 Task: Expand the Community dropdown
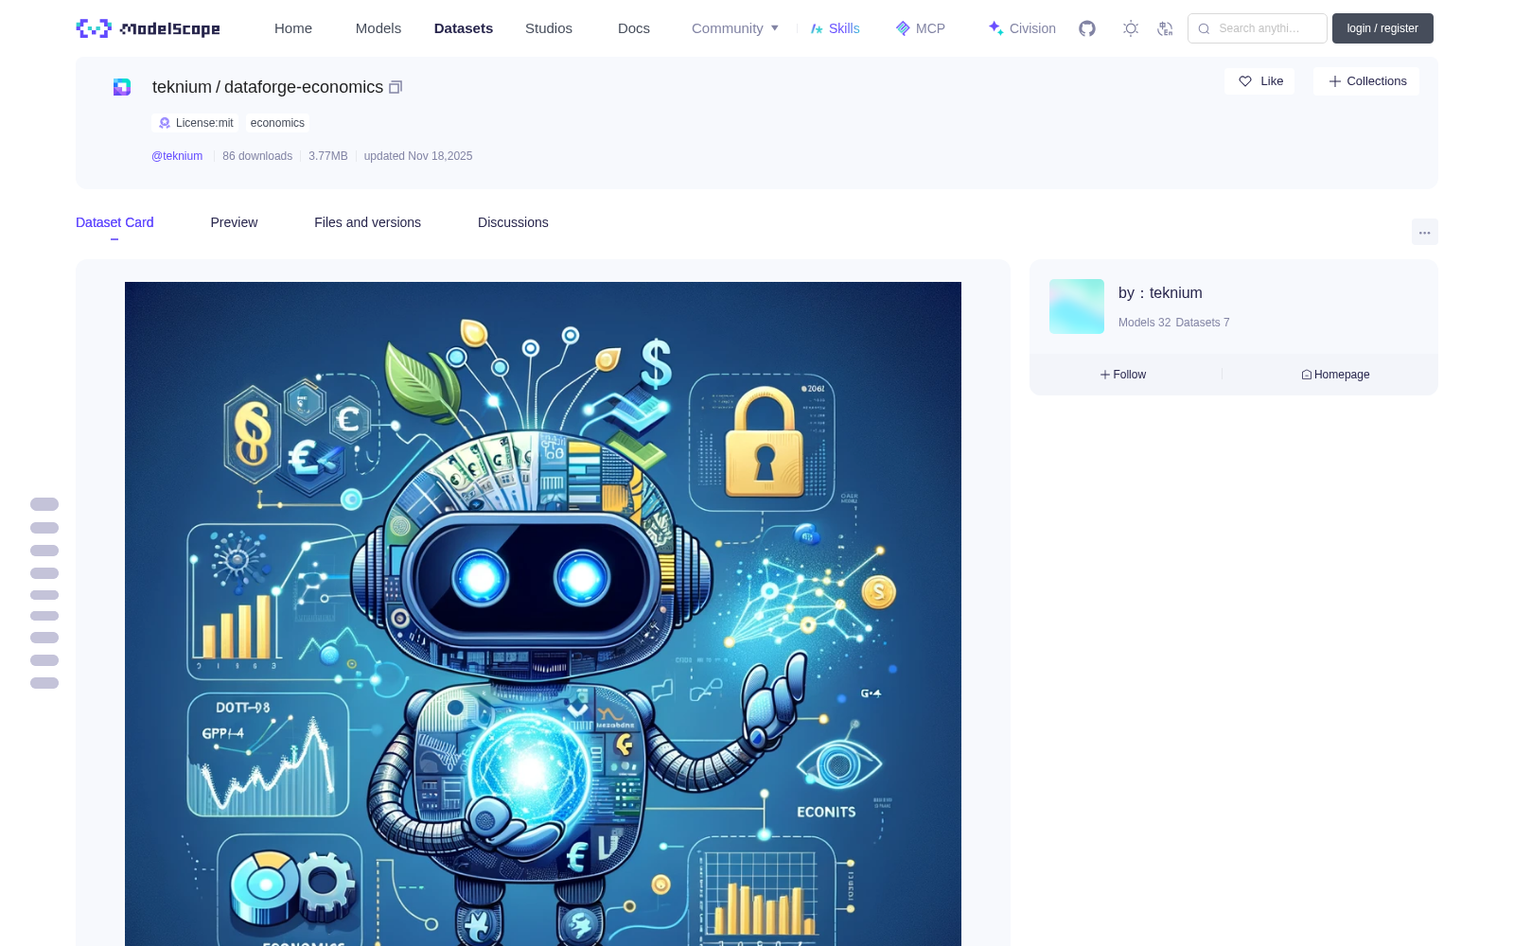(735, 28)
